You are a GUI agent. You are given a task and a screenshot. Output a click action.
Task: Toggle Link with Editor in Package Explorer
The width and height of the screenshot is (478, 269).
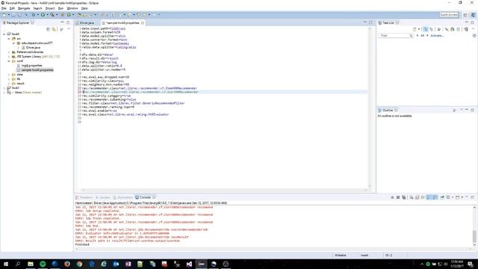click(54, 29)
